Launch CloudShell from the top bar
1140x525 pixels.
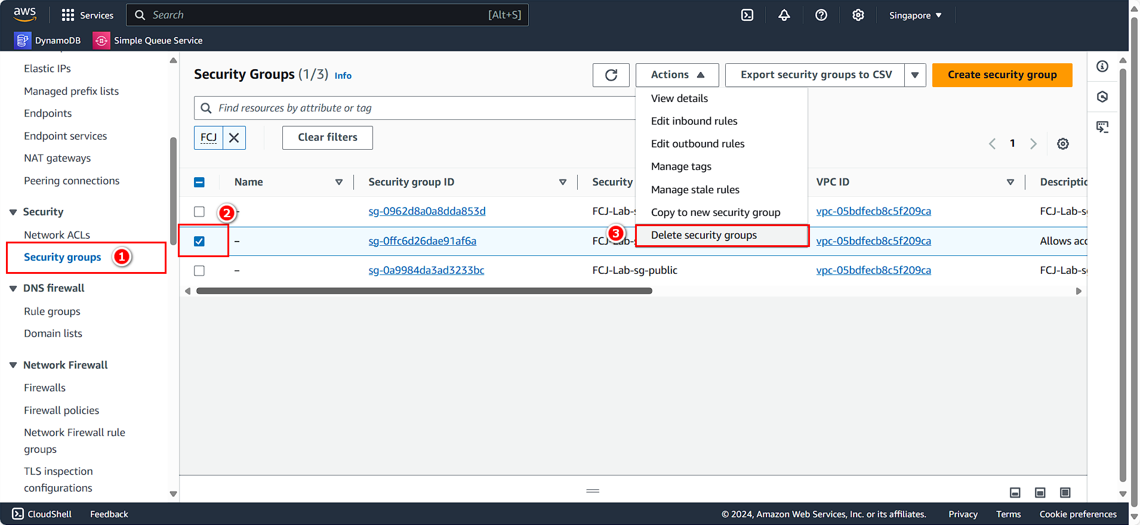coord(747,15)
